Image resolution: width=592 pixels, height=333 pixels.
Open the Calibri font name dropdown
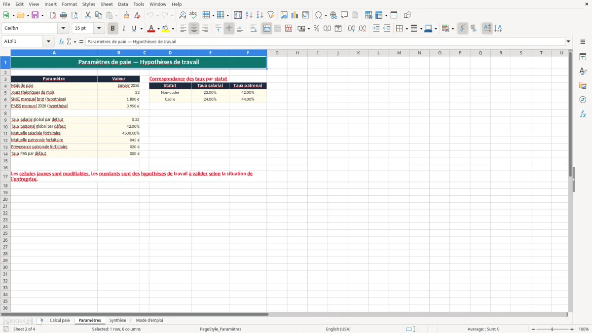63,29
